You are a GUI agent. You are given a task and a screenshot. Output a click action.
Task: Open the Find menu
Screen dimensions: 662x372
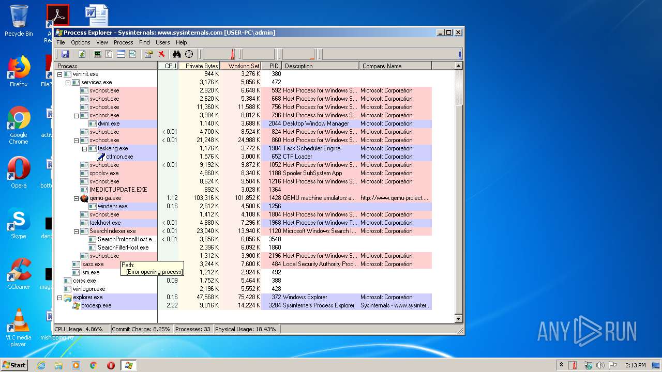coord(144,42)
